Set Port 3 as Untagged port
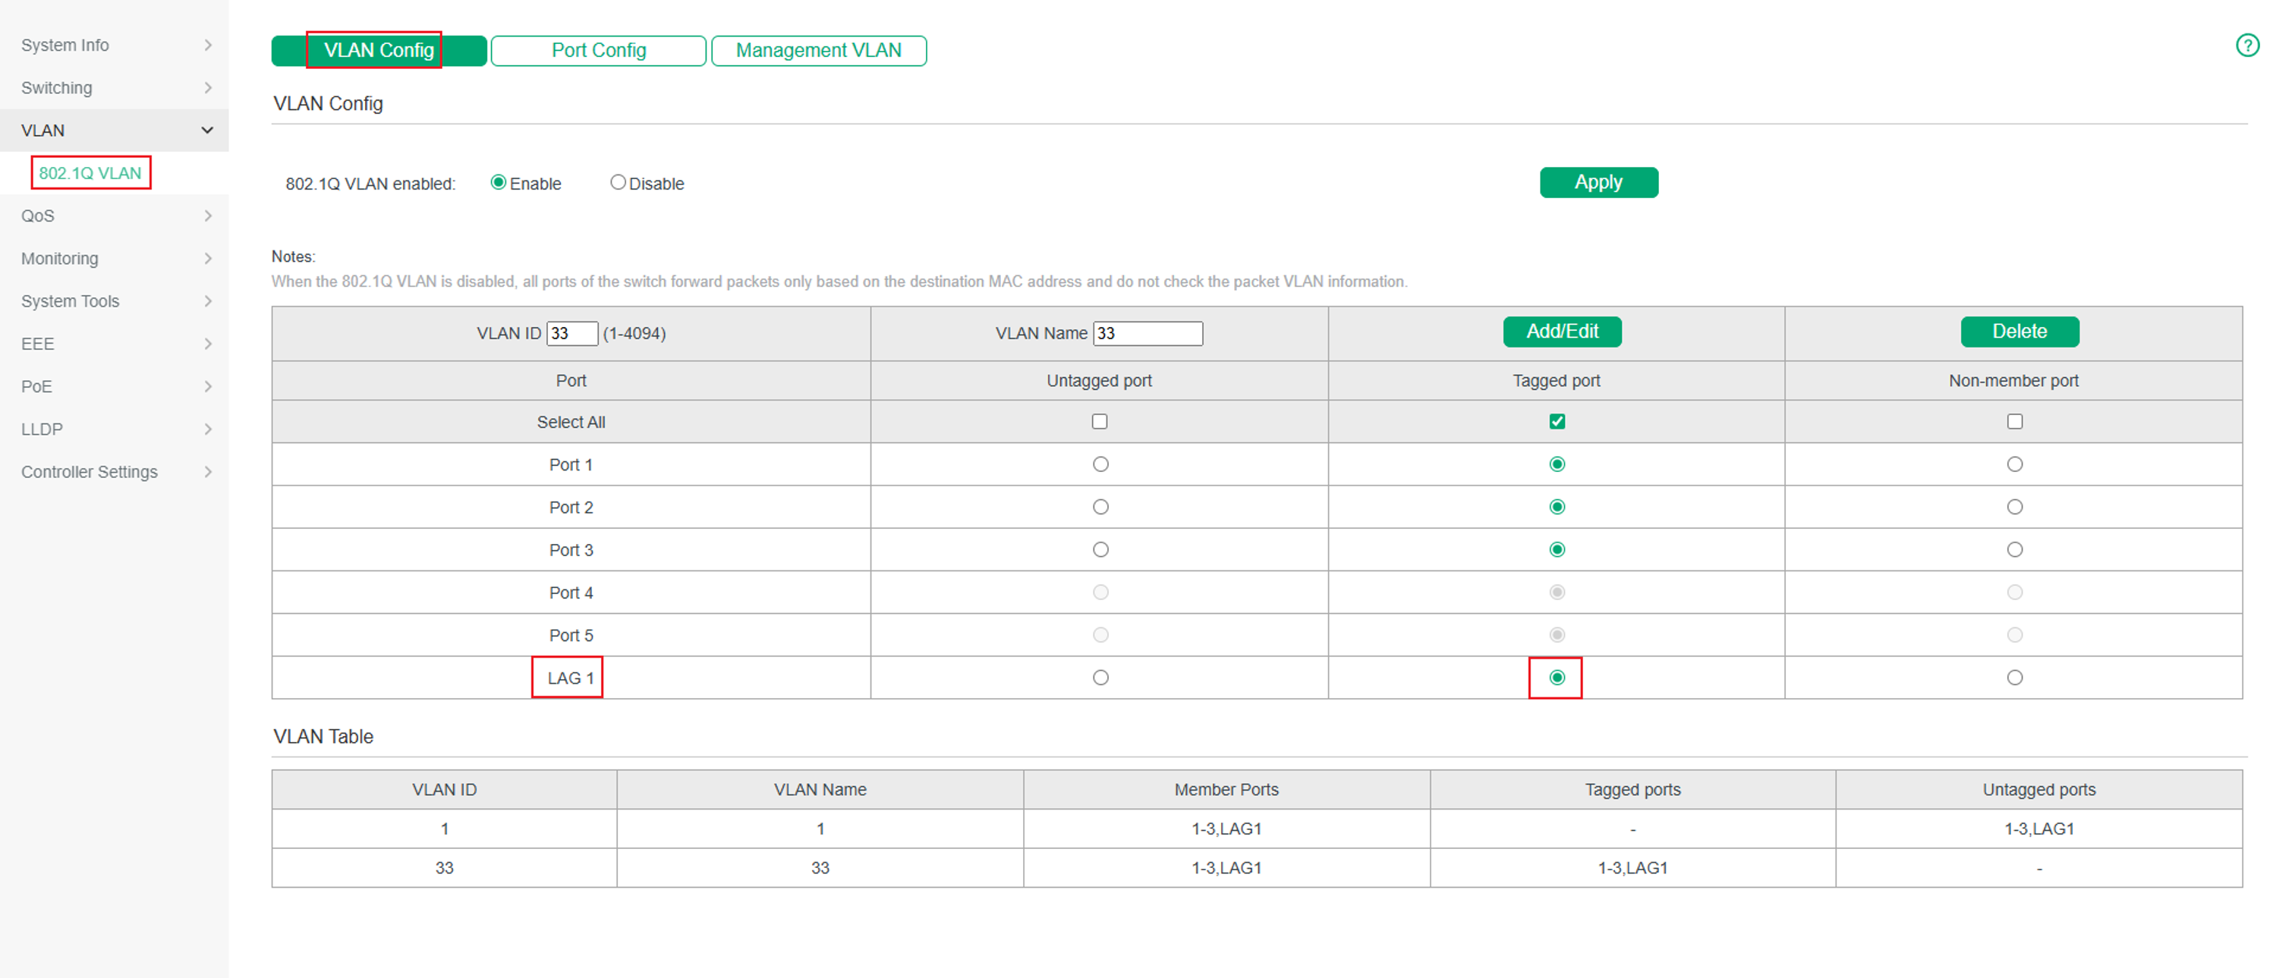This screenshot has width=2273, height=978. 1100,549
